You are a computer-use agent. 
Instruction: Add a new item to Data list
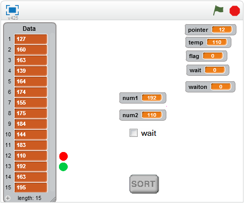click(x=8, y=198)
